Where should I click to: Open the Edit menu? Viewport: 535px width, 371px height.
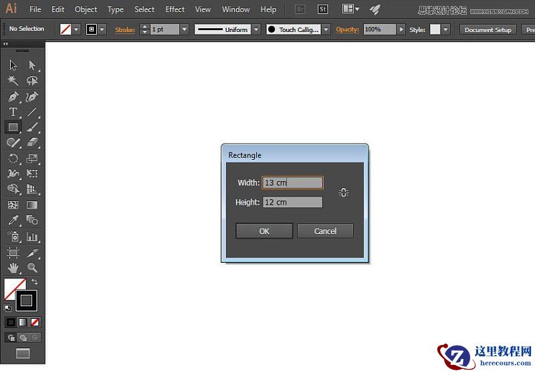[x=58, y=9]
